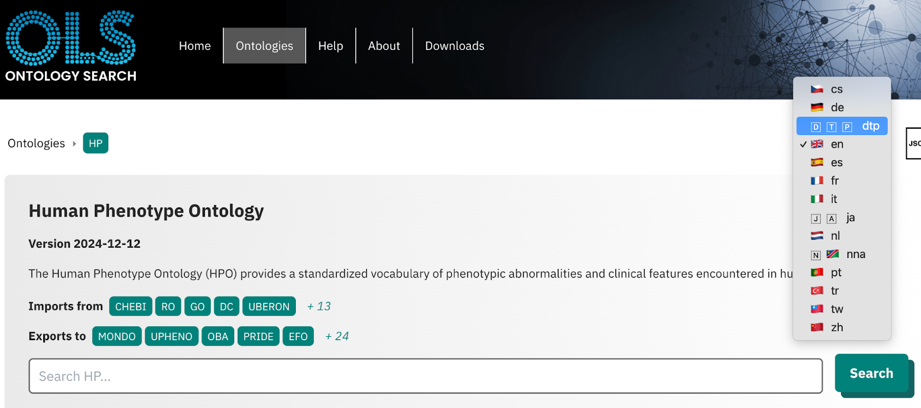The image size is (921, 408).
Task: Choose German flag de option
Action: [x=842, y=107]
